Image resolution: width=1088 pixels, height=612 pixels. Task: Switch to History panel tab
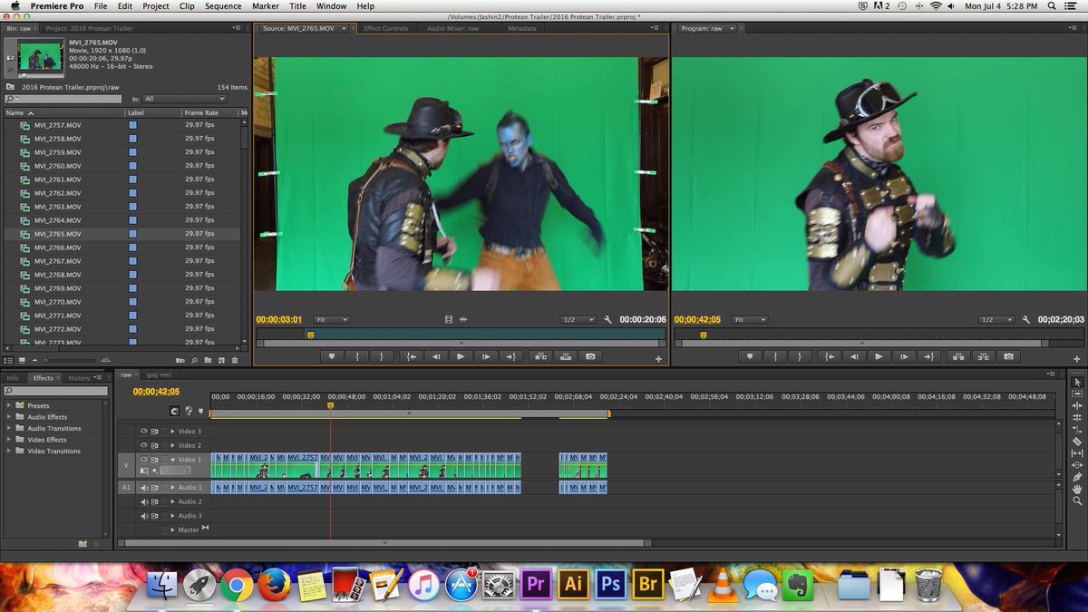coord(79,378)
